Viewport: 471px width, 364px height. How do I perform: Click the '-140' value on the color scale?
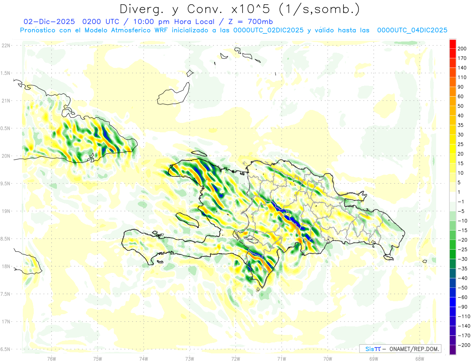pyautogui.click(x=464, y=326)
